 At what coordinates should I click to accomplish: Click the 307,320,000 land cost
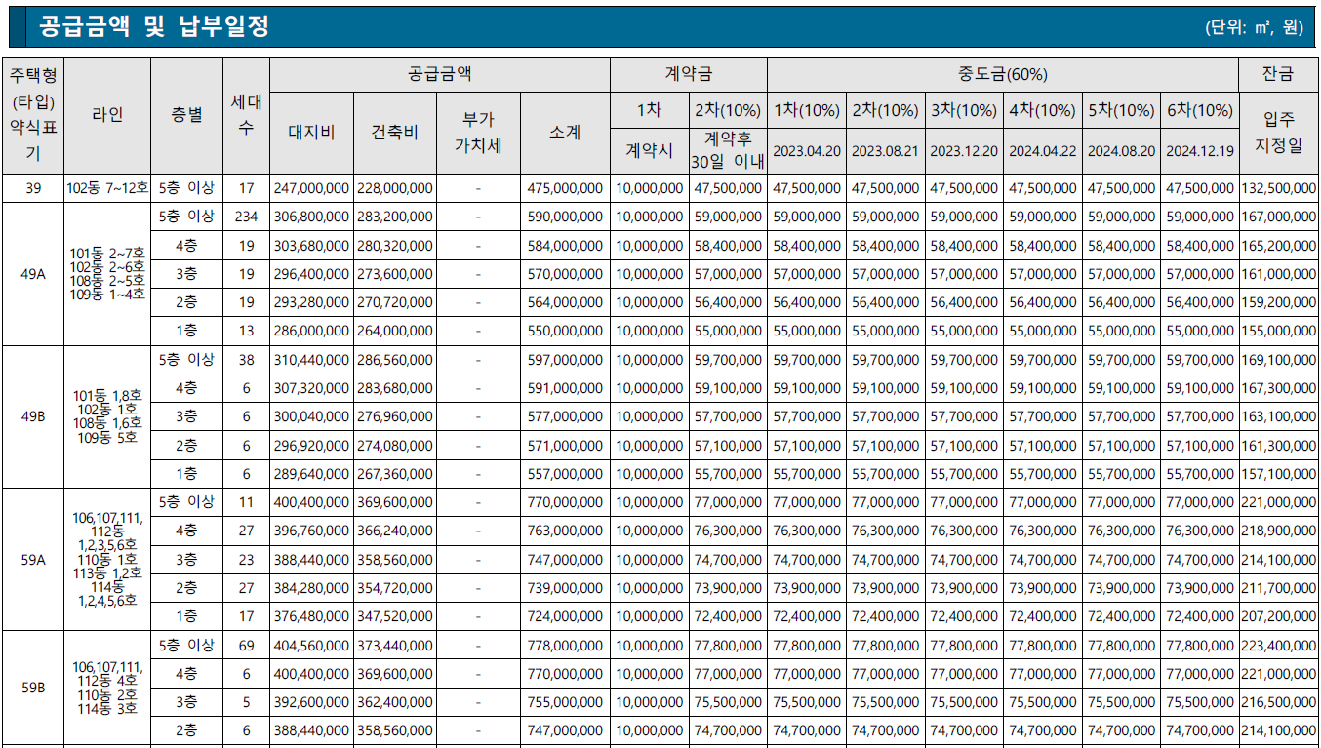click(x=311, y=388)
